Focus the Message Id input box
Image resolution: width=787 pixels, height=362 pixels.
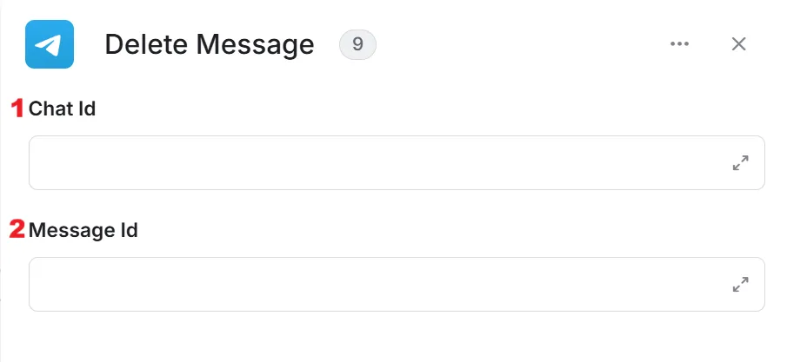[x=397, y=284]
